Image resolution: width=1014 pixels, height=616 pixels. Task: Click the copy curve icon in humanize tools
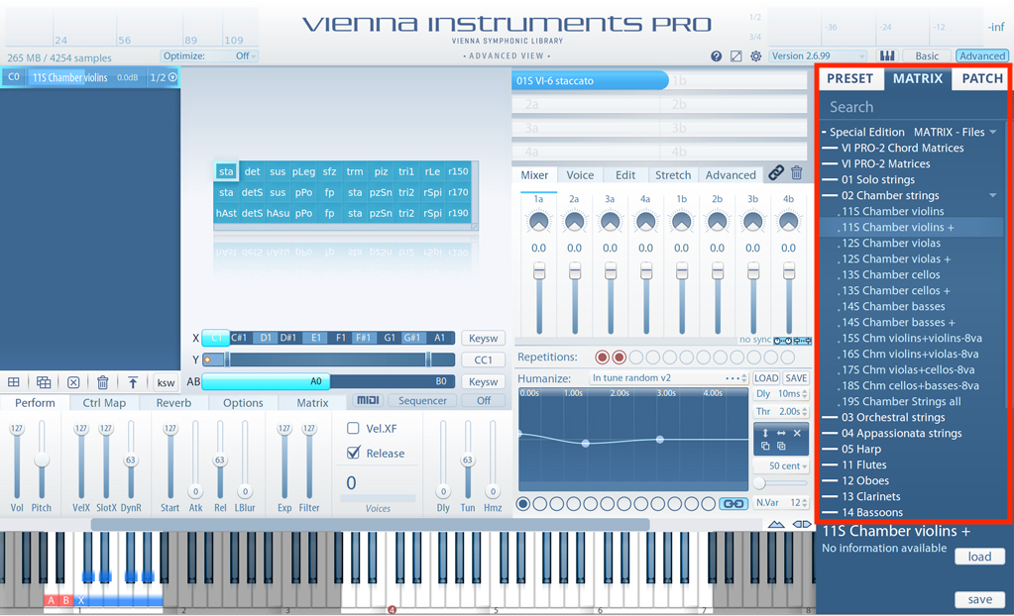click(x=765, y=446)
